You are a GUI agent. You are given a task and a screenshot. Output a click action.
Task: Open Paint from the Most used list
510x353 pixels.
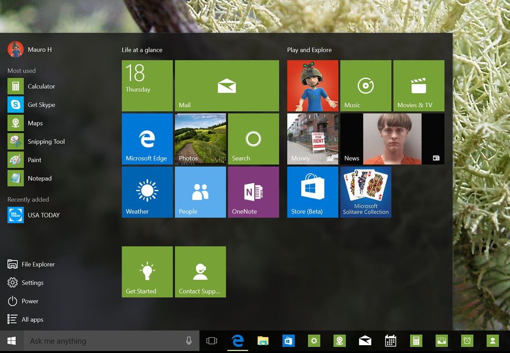coord(34,159)
